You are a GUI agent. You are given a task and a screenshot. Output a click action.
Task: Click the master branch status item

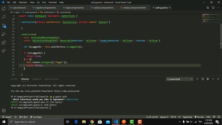point(7,117)
